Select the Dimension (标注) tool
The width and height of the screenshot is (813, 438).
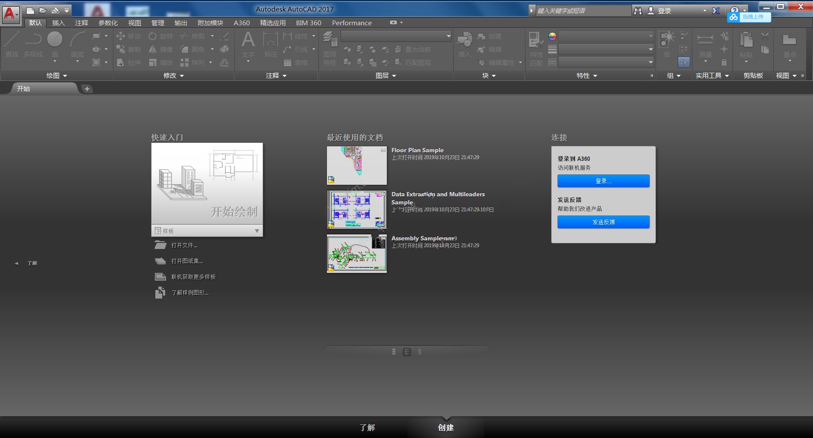(x=270, y=44)
